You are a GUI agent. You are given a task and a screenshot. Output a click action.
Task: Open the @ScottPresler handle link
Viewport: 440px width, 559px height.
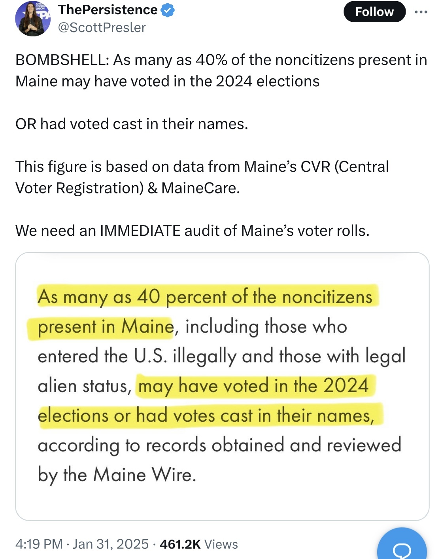coord(102,28)
